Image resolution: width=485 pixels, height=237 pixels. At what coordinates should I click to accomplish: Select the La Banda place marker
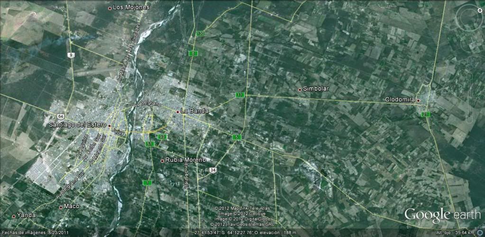pyautogui.click(x=178, y=112)
